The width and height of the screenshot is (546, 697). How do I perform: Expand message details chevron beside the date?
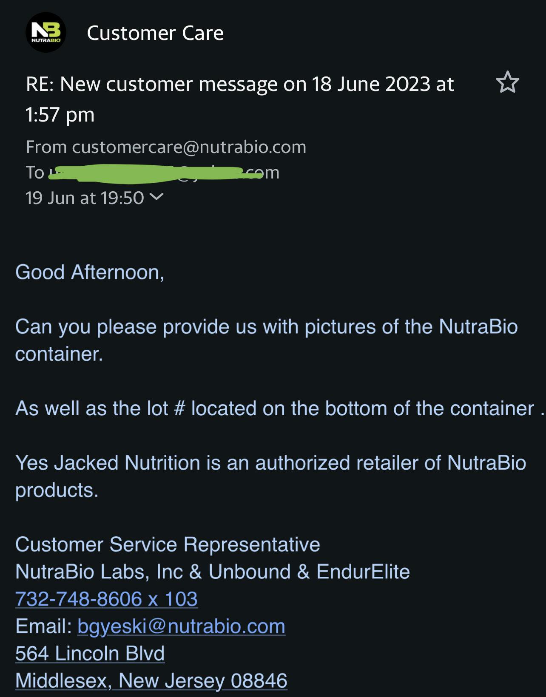point(156,197)
